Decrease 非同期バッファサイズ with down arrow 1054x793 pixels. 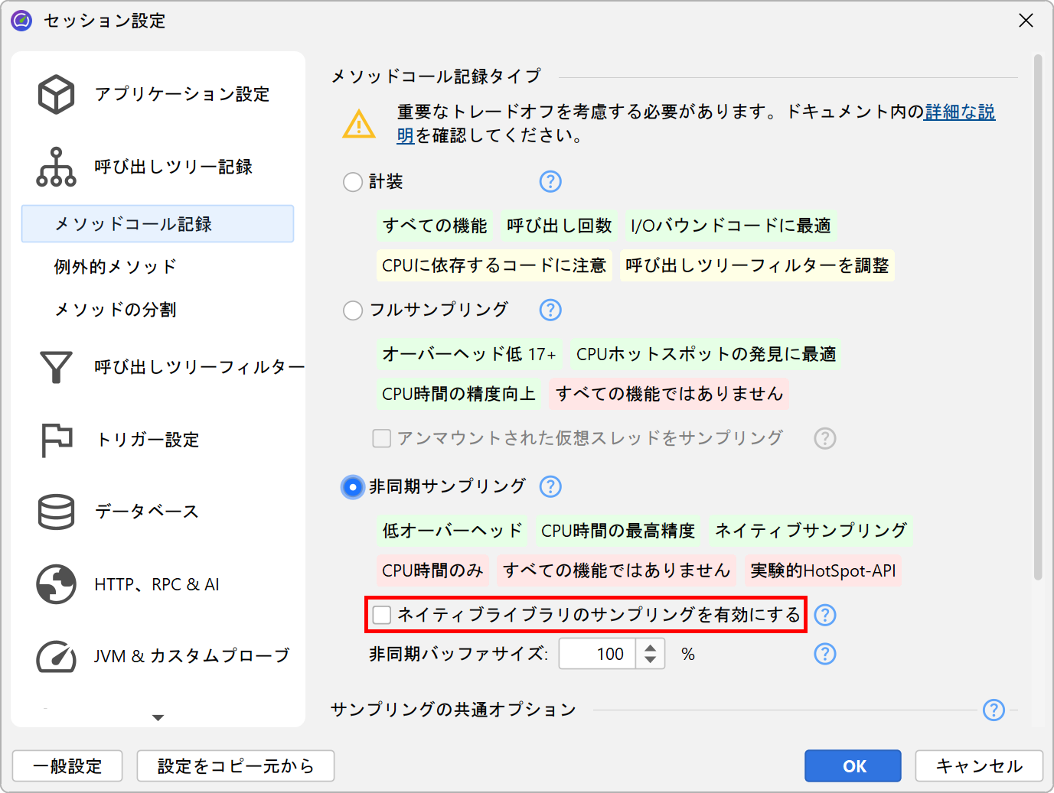650,660
